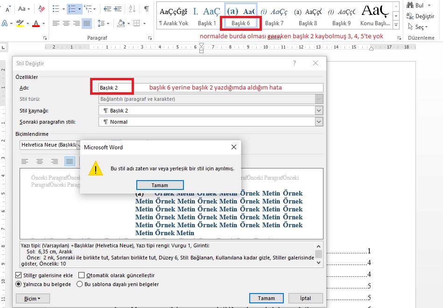Expand the styles gallery More arrow

click(x=396, y=25)
